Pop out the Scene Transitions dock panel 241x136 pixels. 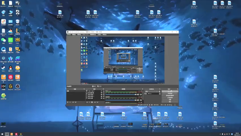(x=160, y=89)
